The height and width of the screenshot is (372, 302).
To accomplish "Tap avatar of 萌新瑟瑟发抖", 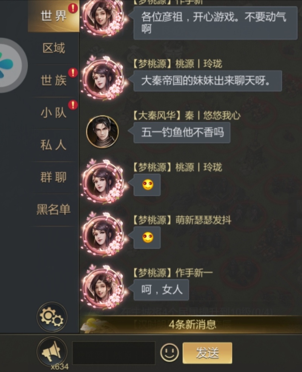I will pyautogui.click(x=103, y=234).
